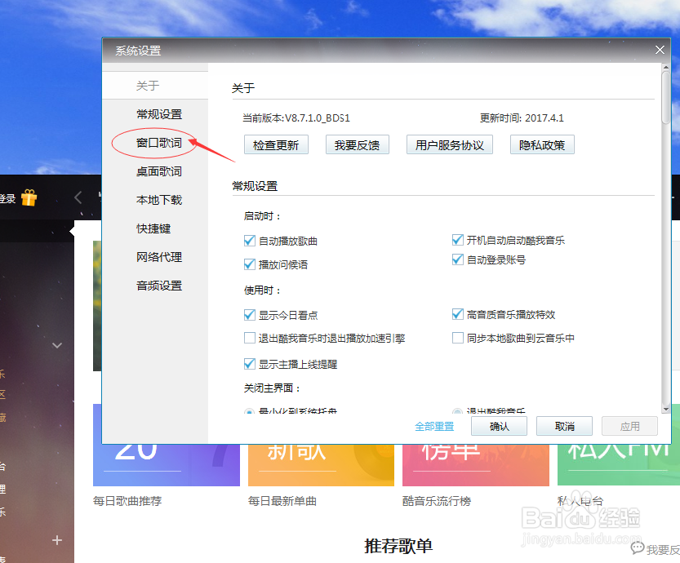
Task: Enable 退出酷我音乐时退出播放加速引擎 checkbox
Action: 249,338
